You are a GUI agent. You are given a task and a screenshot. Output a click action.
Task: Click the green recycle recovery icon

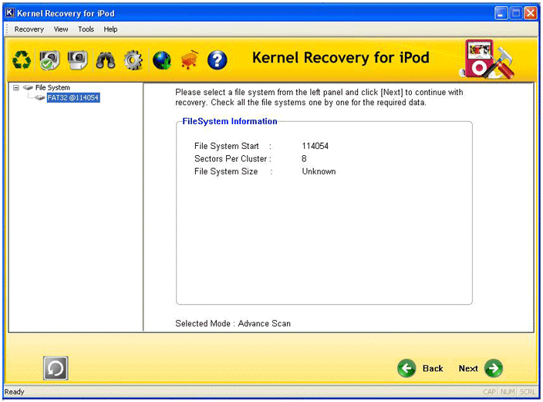tap(22, 60)
